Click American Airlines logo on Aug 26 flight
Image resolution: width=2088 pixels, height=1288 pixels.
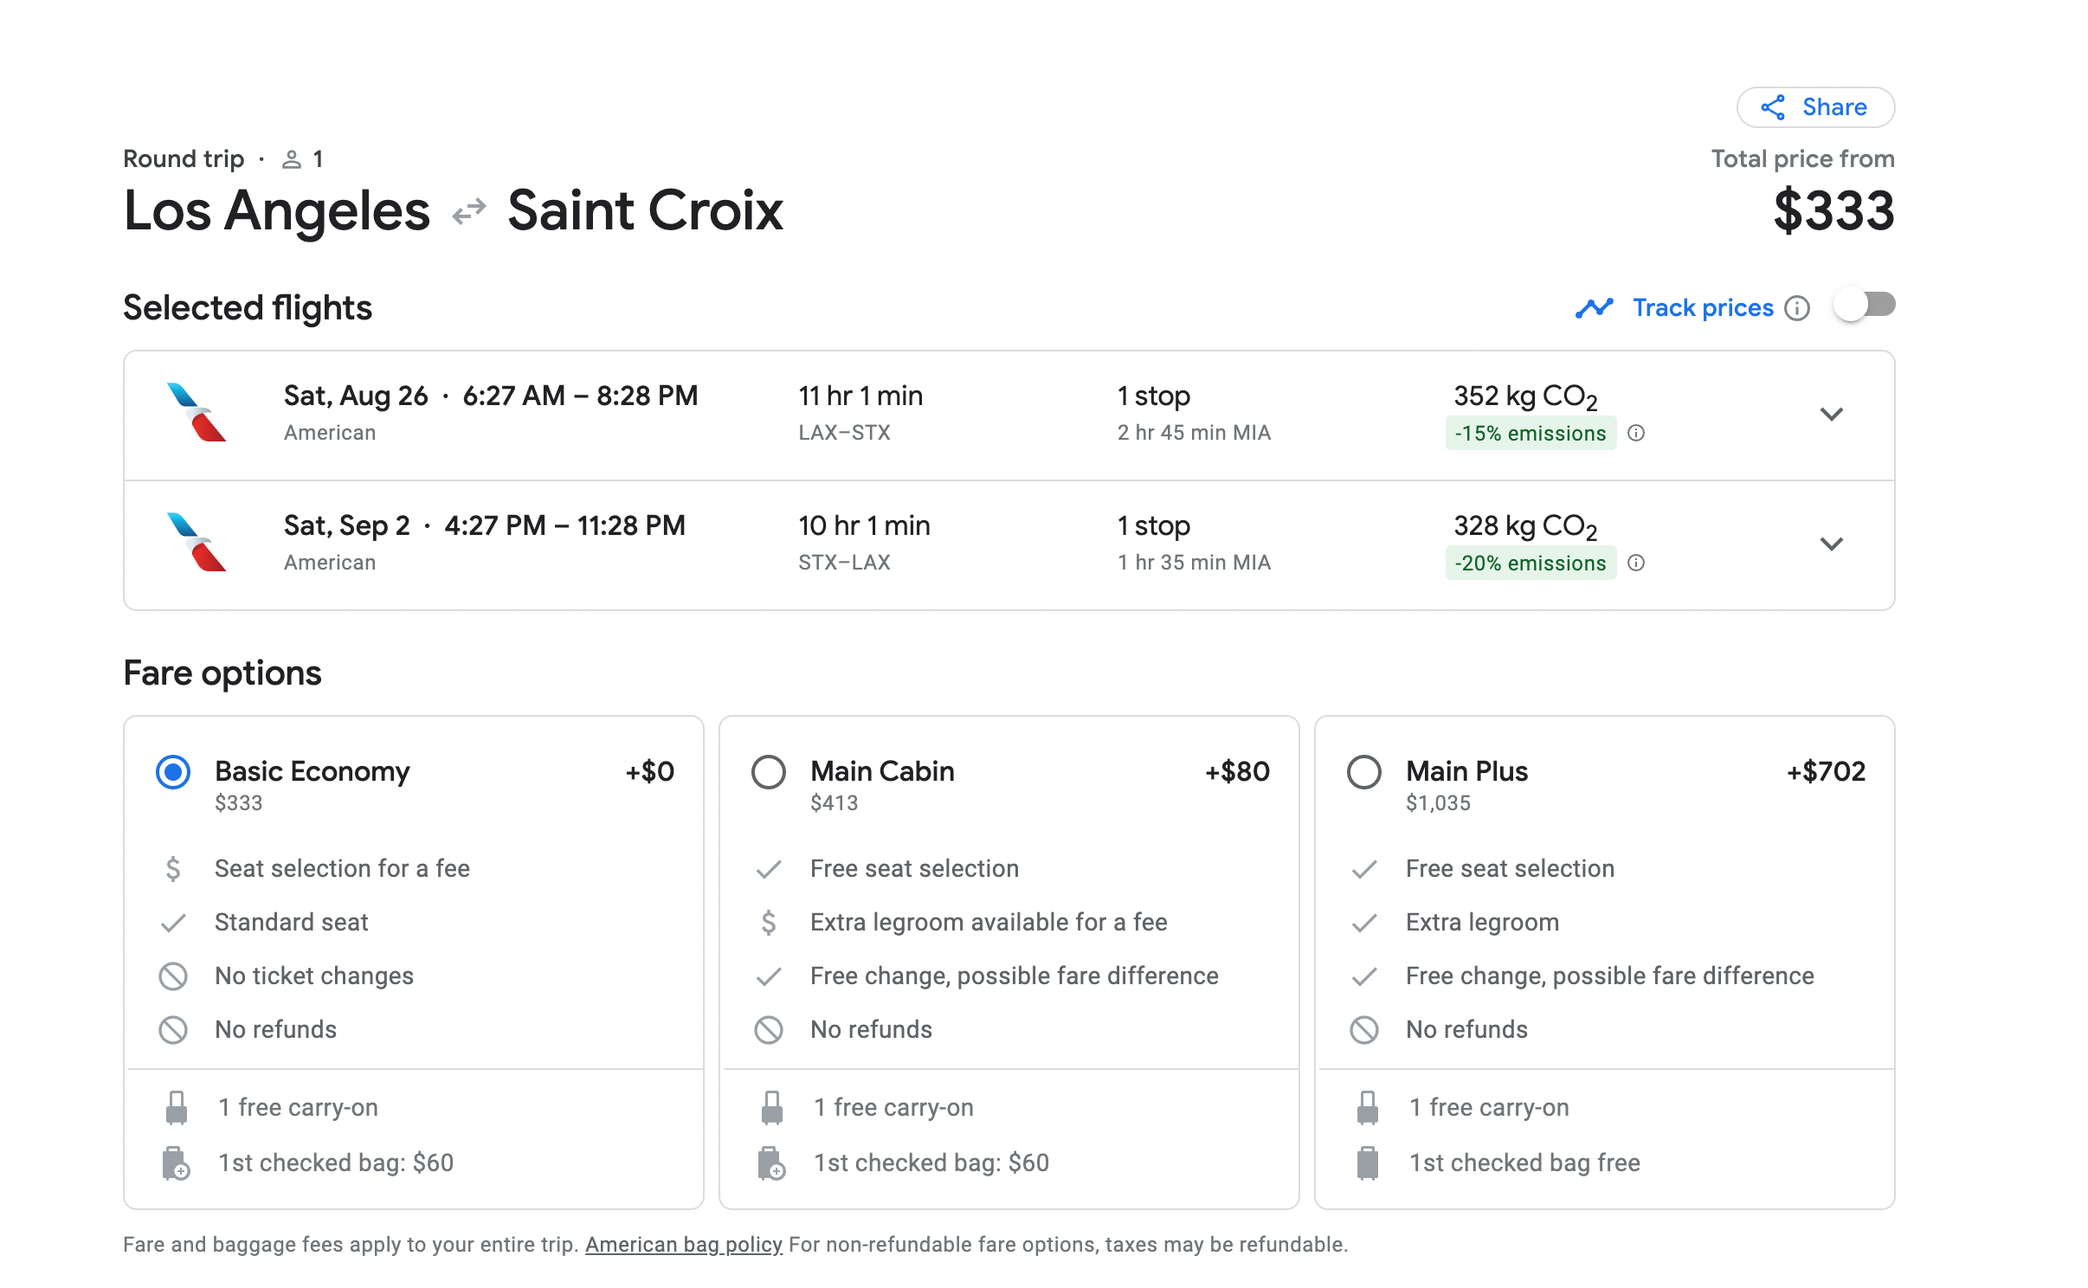(196, 413)
